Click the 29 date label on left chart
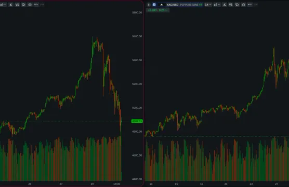This screenshot has height=187, width=289. (x=92, y=184)
